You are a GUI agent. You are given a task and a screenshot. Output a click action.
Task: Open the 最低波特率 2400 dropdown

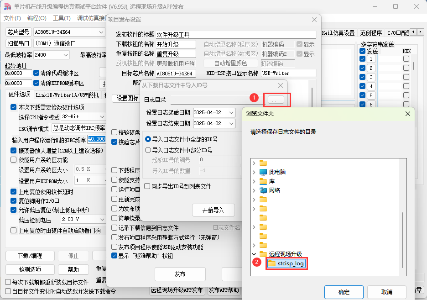tap(66, 55)
